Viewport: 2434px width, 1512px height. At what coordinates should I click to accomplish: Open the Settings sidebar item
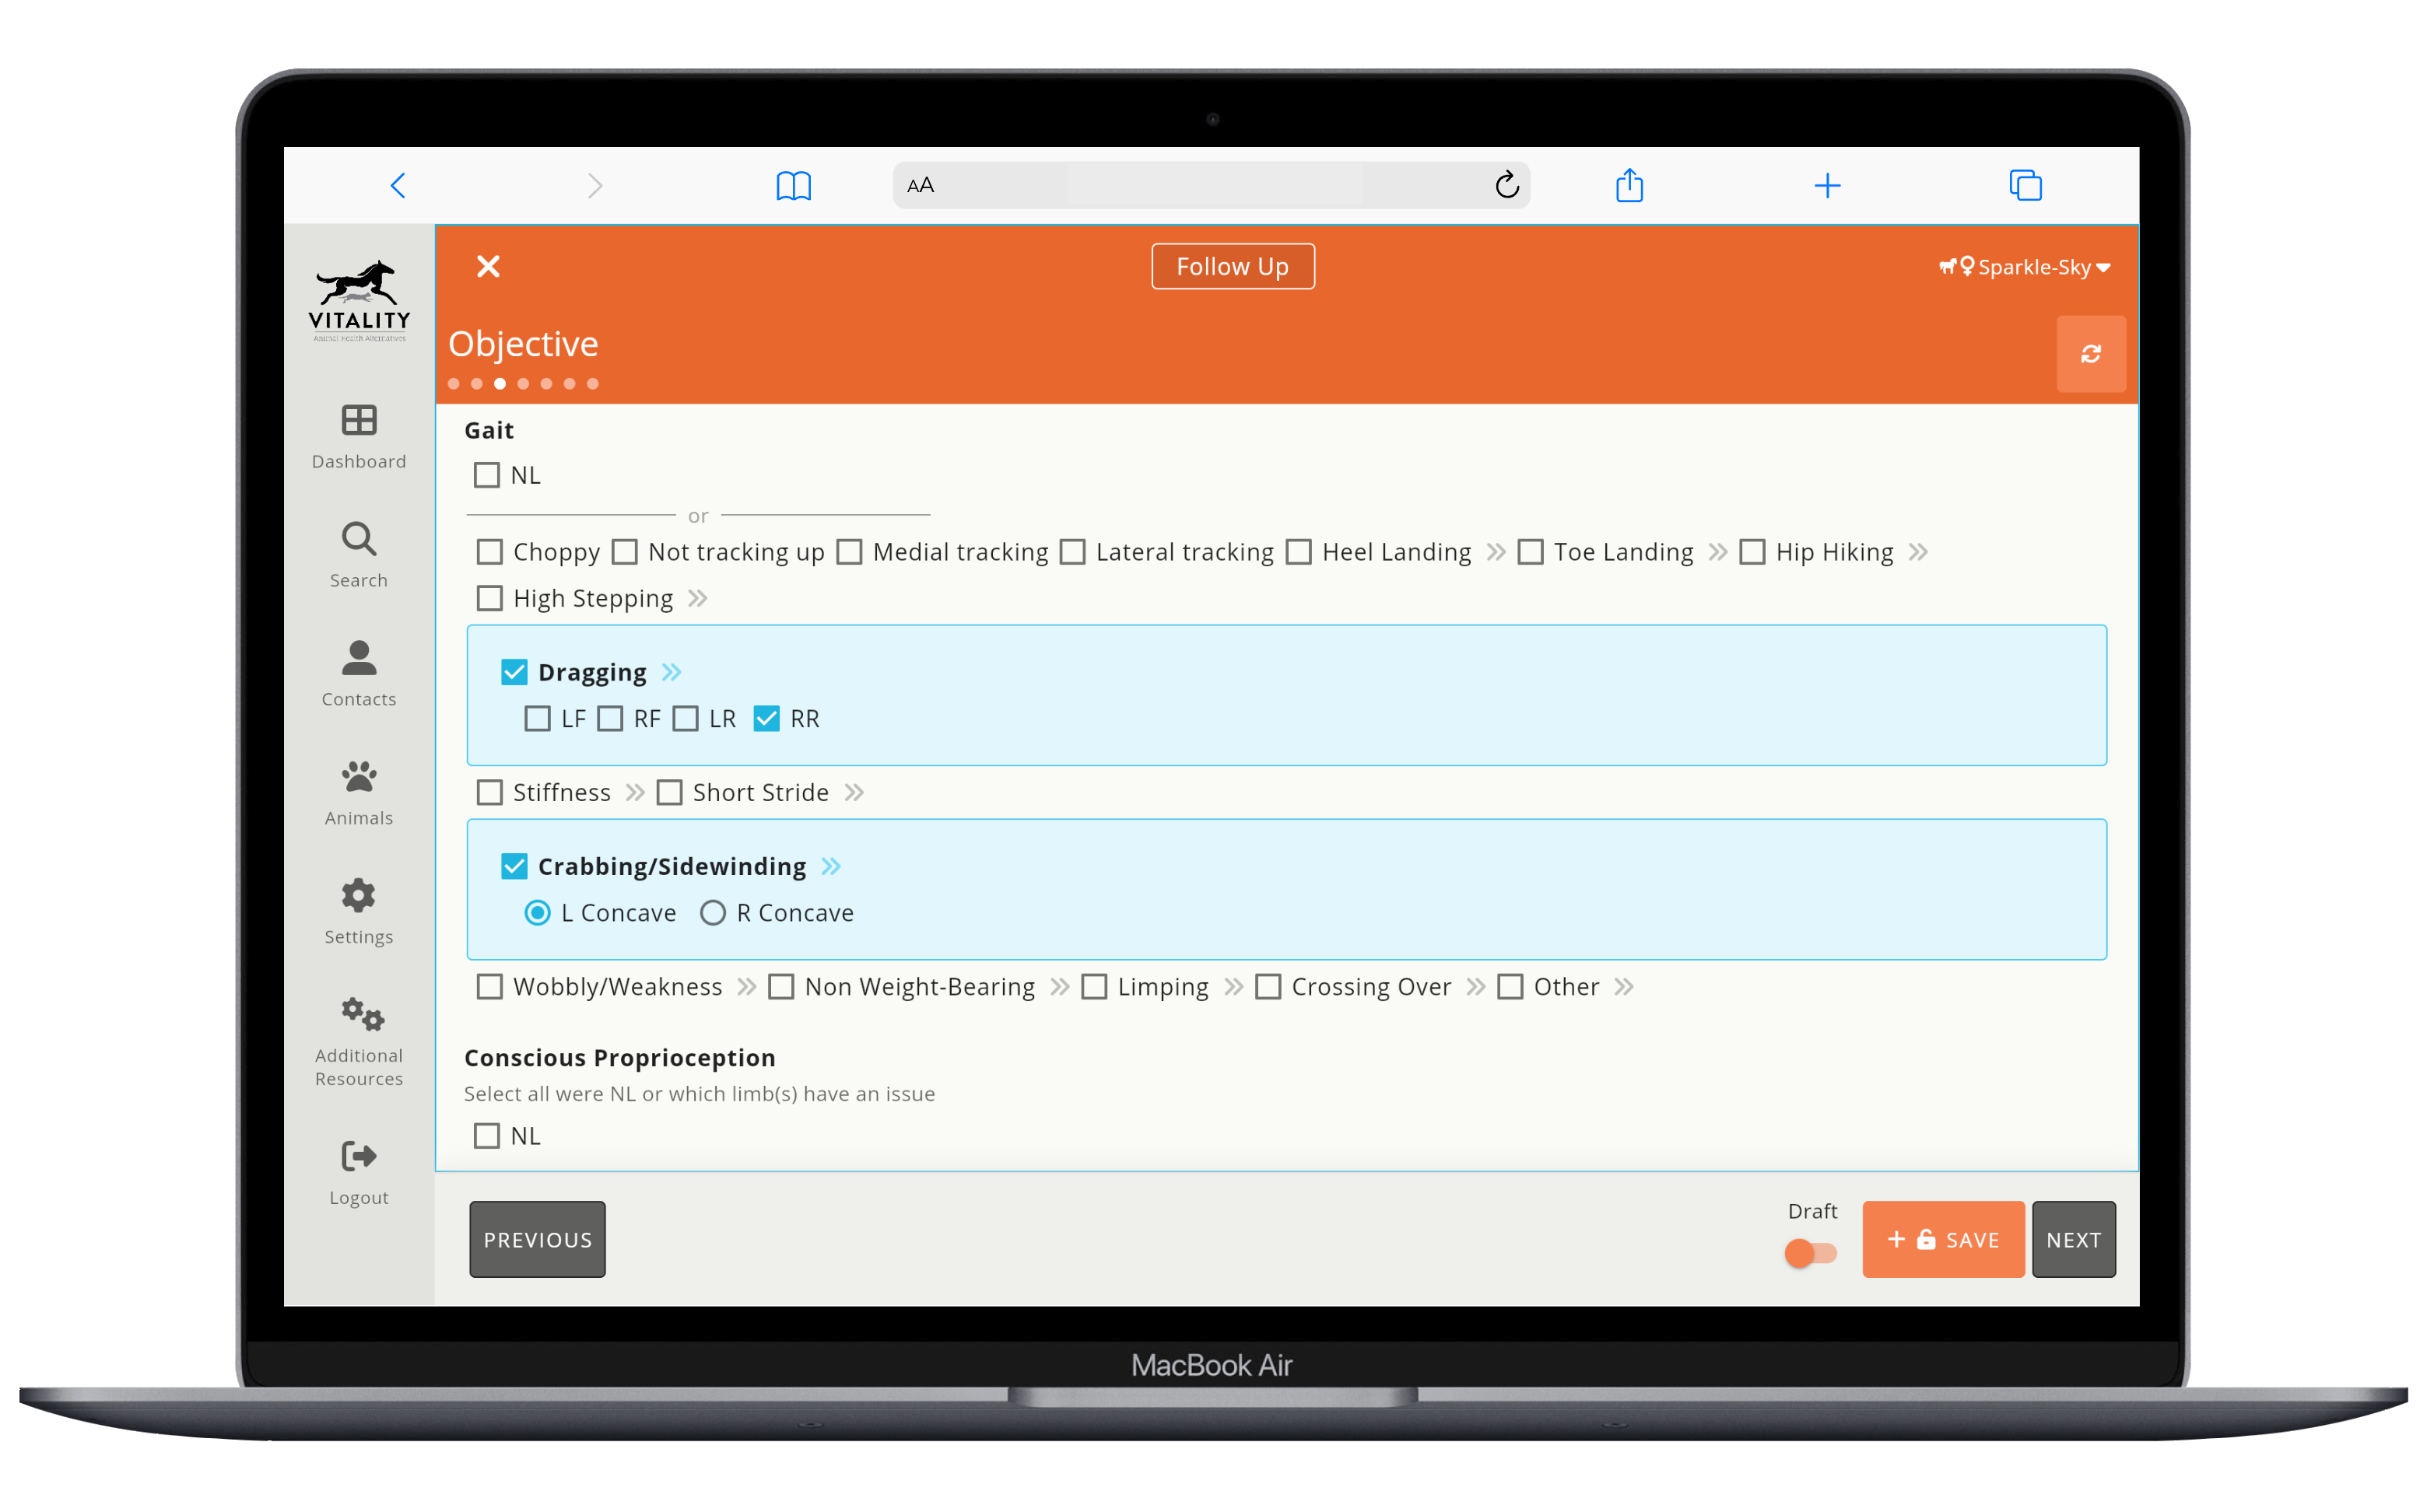(358, 896)
